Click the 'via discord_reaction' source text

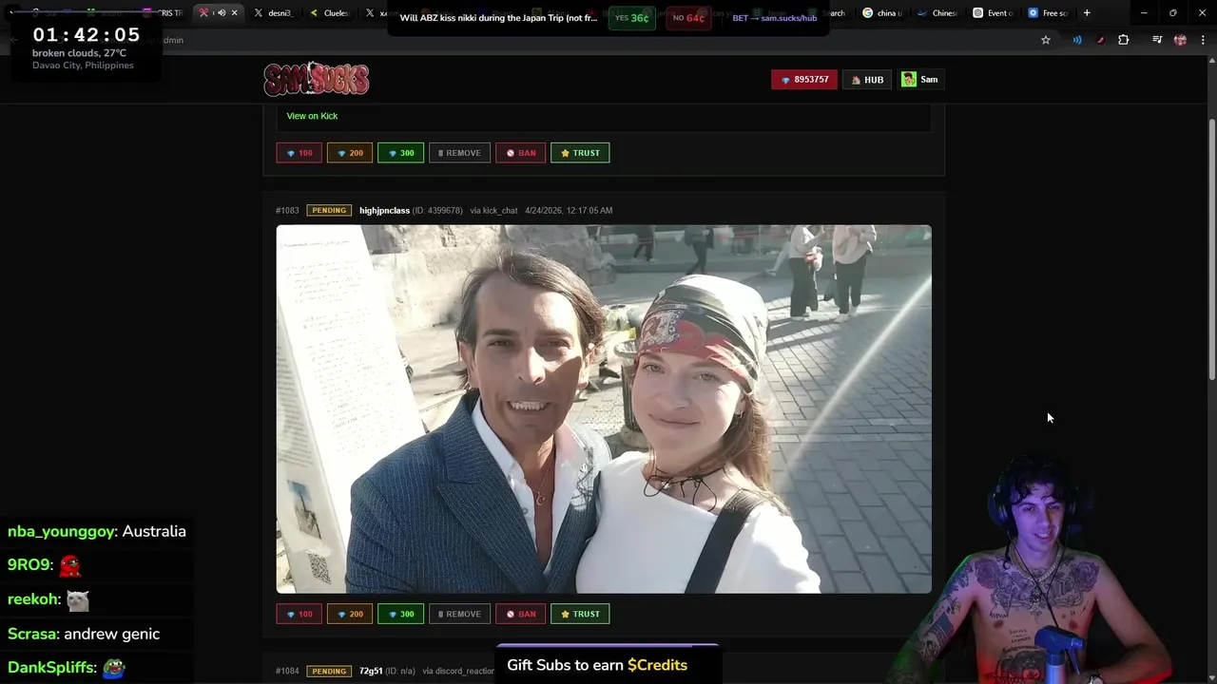(458, 671)
